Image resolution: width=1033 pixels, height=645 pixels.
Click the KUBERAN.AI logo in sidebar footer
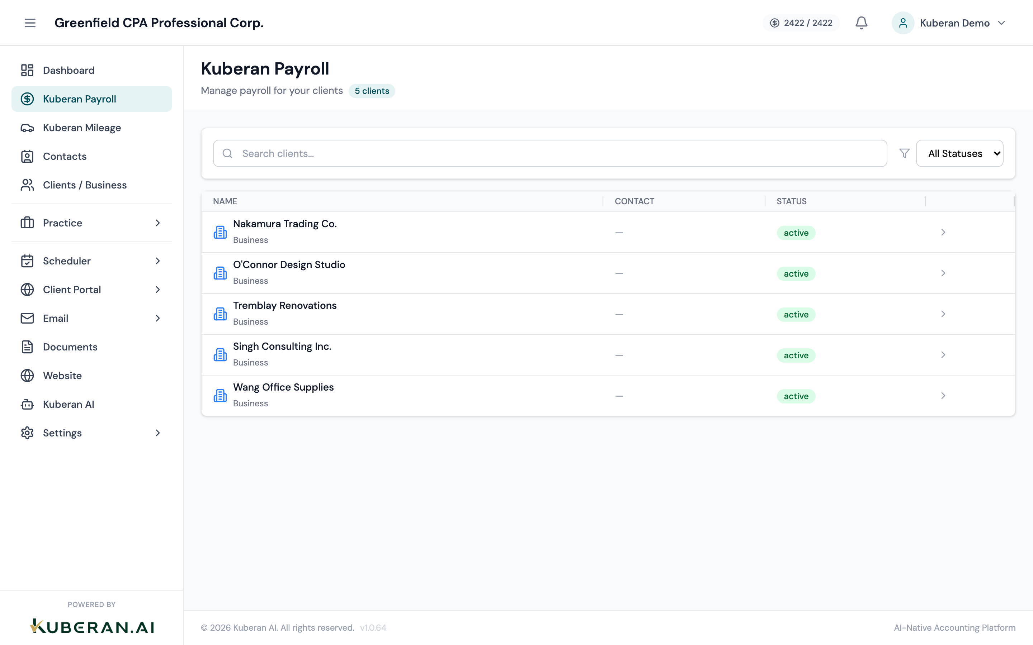(92, 627)
